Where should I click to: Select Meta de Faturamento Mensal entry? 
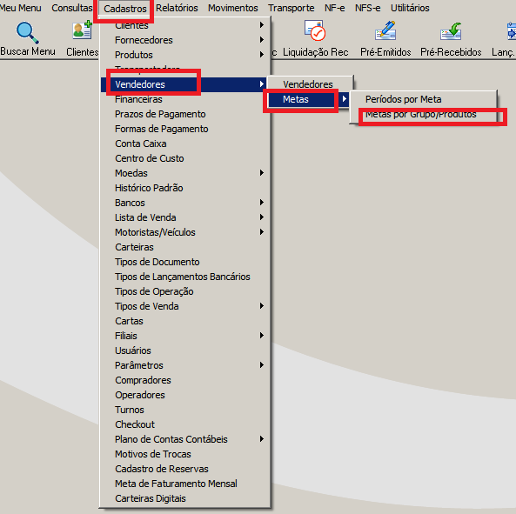176,484
